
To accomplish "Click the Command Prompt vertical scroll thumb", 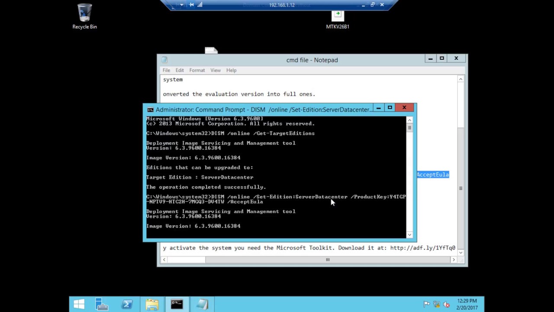I will 409,127.
